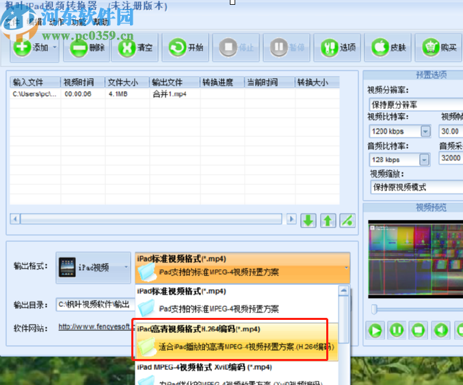Image resolution: width=463 pixels, height=385 pixels.
Task: Click the preset list scroll-up arrow
Action: (x=344, y=290)
